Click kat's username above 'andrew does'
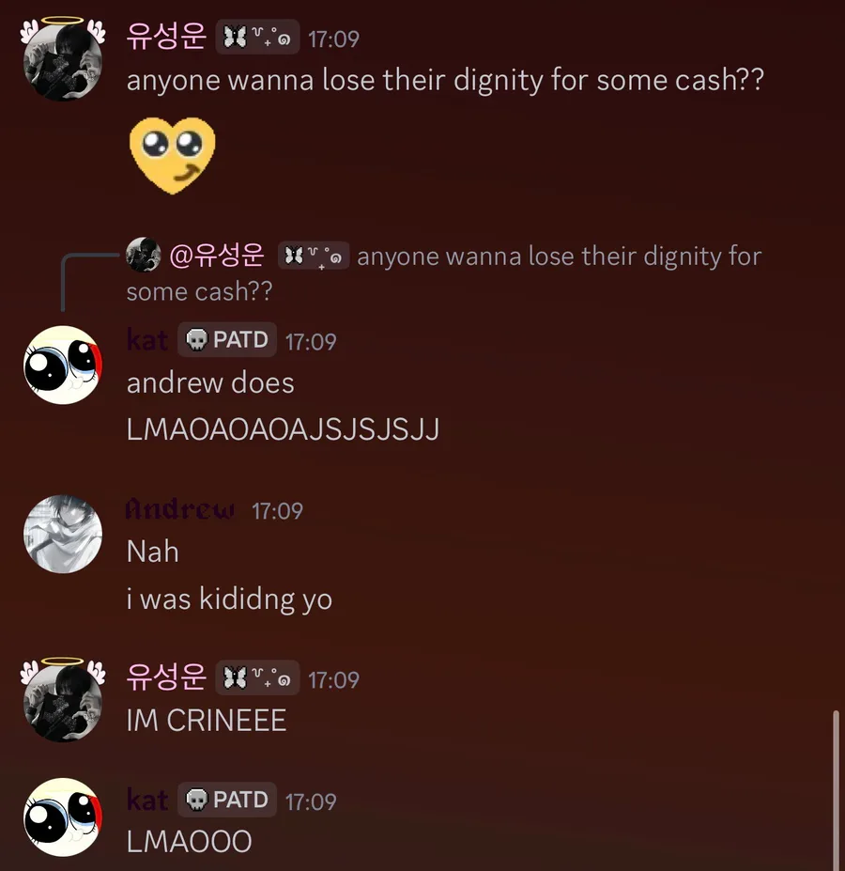This screenshot has height=871, width=845. pos(147,339)
